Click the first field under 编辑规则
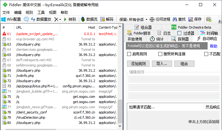 pyautogui.click(x=174, y=79)
